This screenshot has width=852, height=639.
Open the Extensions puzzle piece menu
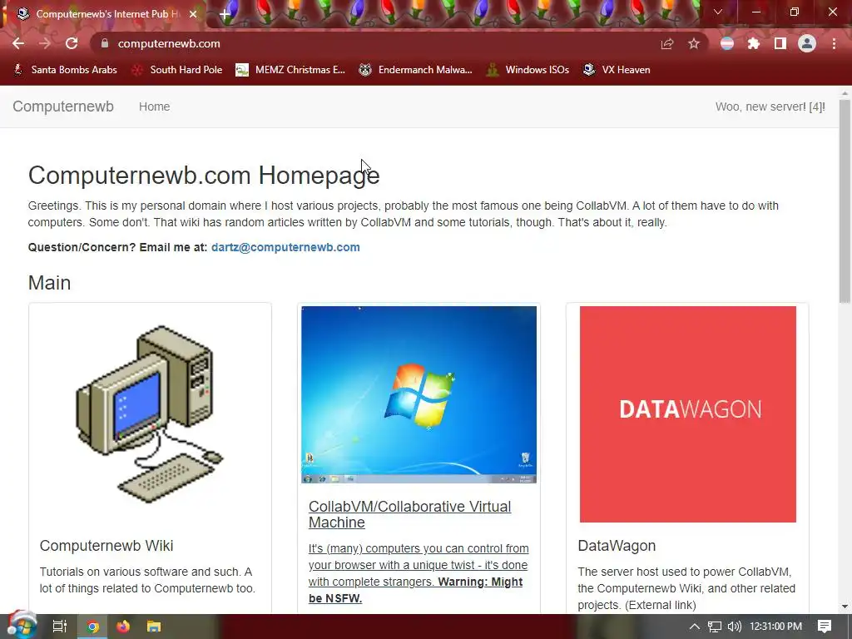point(754,43)
